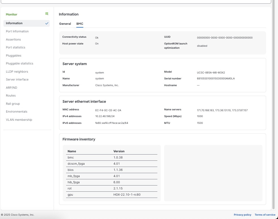Image resolution: width=278 pixels, height=219 pixels.
Task: Select the BMC tab
Action: (x=80, y=24)
